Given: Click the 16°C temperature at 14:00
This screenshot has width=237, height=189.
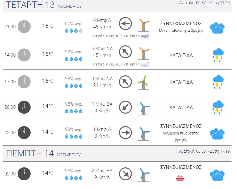Looking at the screenshot, I should (48, 54).
